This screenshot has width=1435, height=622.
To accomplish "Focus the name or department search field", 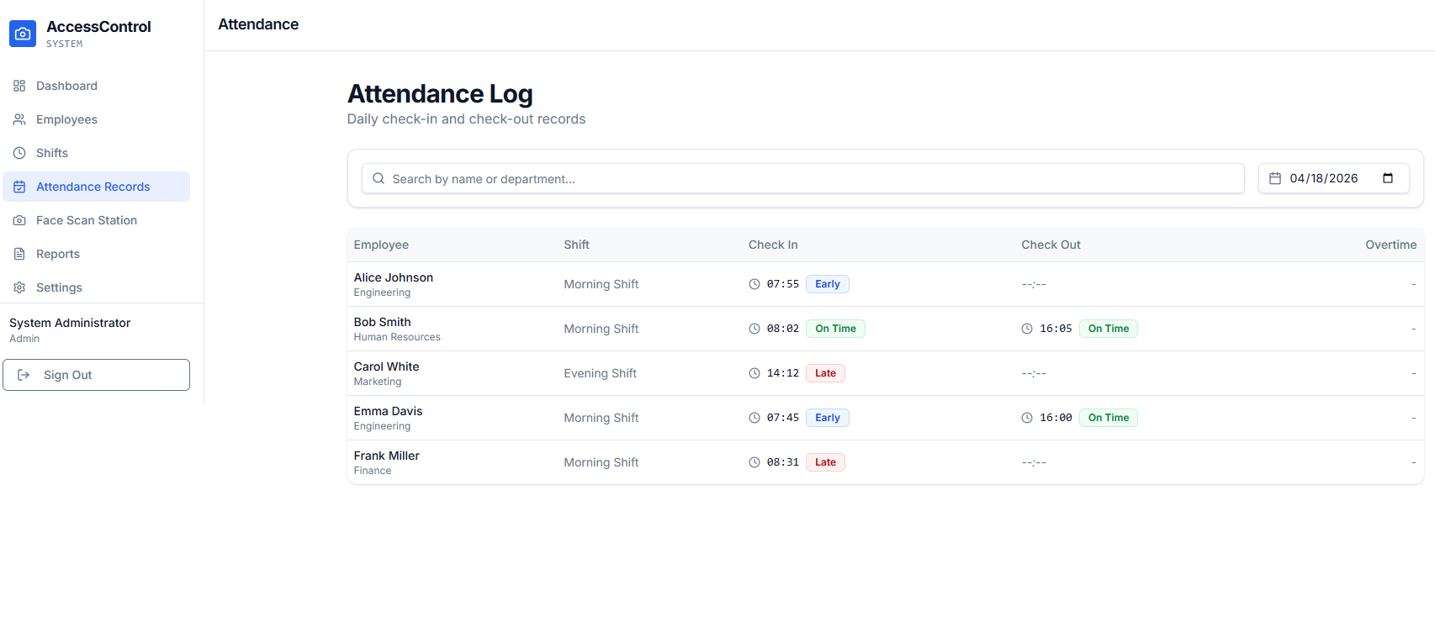I will point(808,179).
